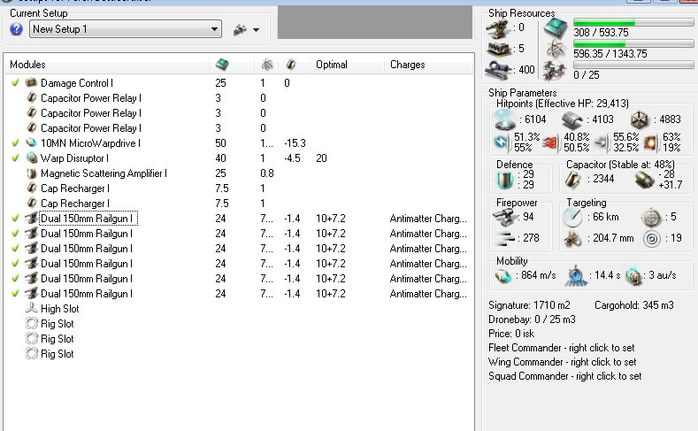Click the armor hitpoints icon 4103
Image resolution: width=698 pixels, height=431 pixels.
click(x=571, y=119)
